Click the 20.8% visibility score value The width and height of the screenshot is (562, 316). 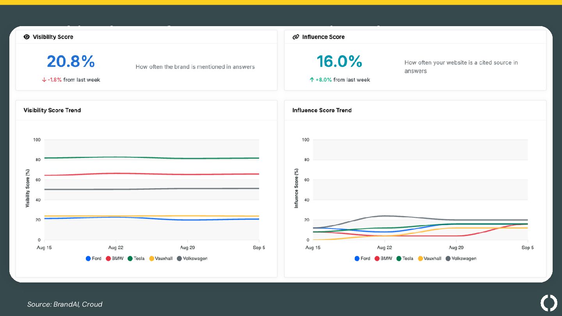point(71,62)
